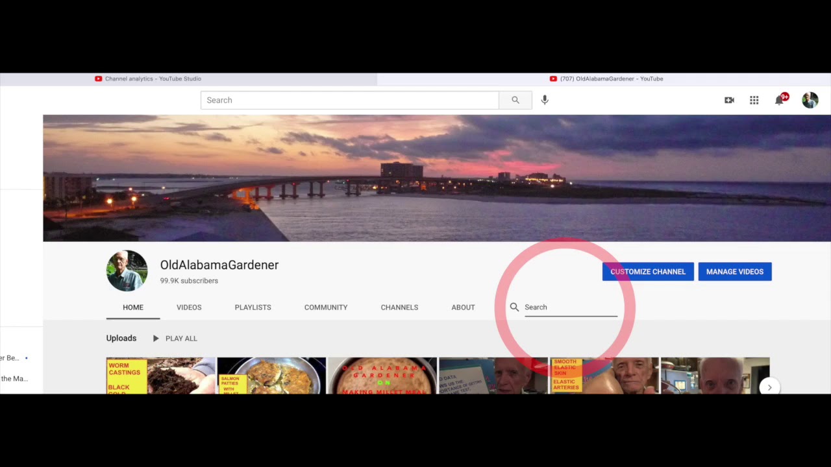Open the YouTube apps grid icon
Image resolution: width=831 pixels, height=467 pixels.
tap(754, 100)
